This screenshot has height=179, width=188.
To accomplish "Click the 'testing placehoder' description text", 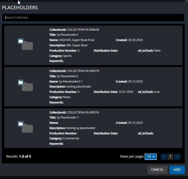I will click(79, 86).
